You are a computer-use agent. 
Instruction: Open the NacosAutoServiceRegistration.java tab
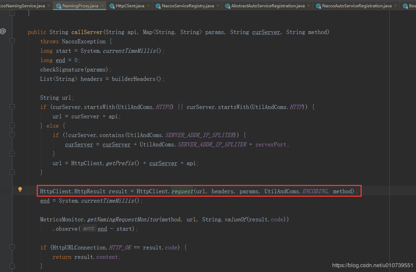(x=356, y=6)
